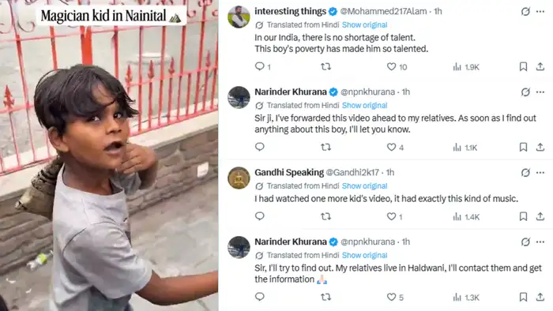This screenshot has height=311, width=553.
Task: Open interesting things profile avatar
Action: point(239,17)
